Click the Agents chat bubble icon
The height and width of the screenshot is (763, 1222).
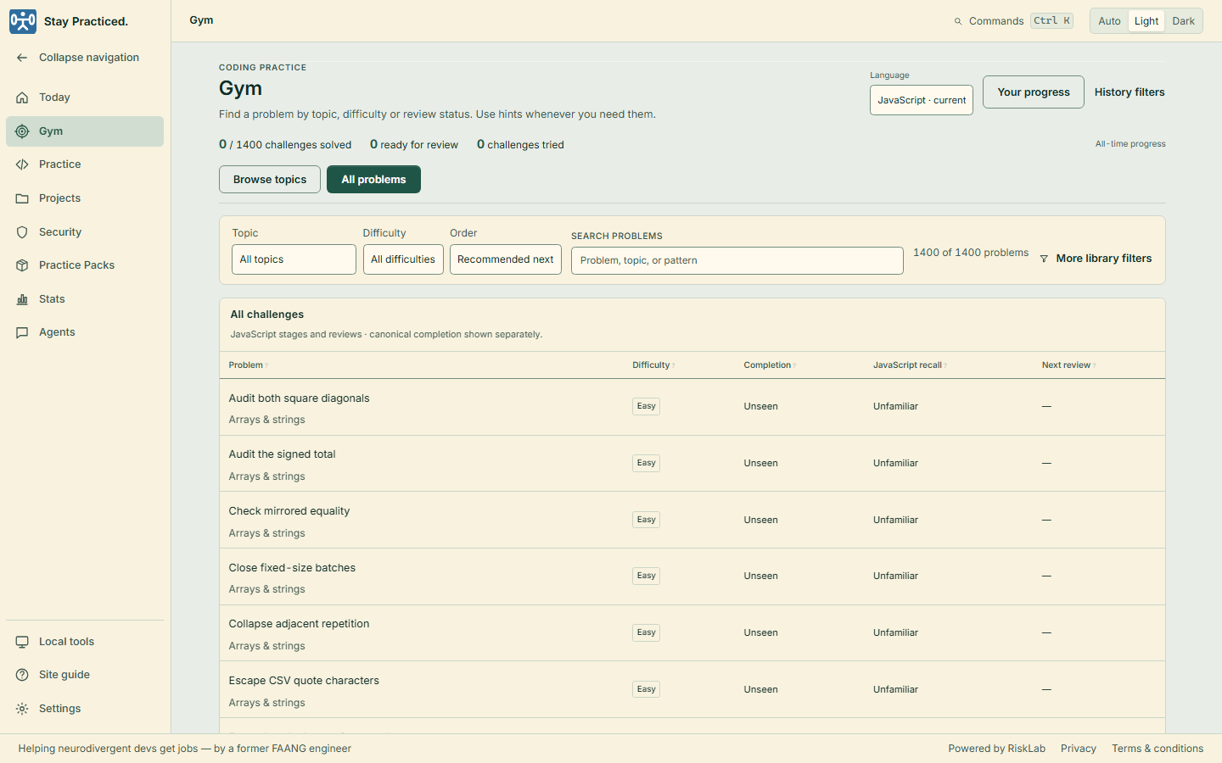22,332
